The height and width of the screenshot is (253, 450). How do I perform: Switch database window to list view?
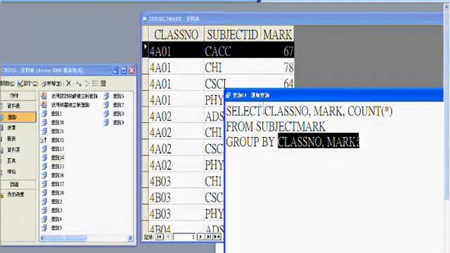(x=96, y=83)
